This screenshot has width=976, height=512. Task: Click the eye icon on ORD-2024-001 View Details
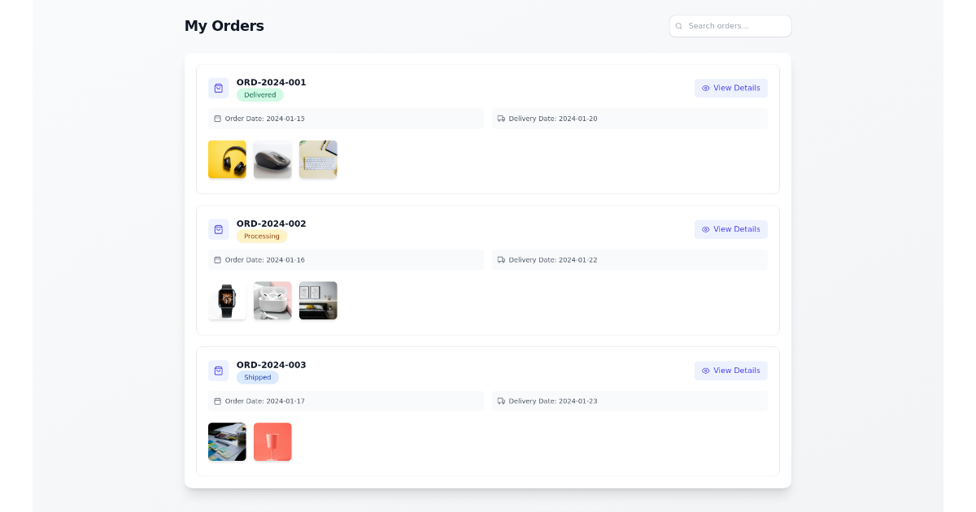[705, 88]
